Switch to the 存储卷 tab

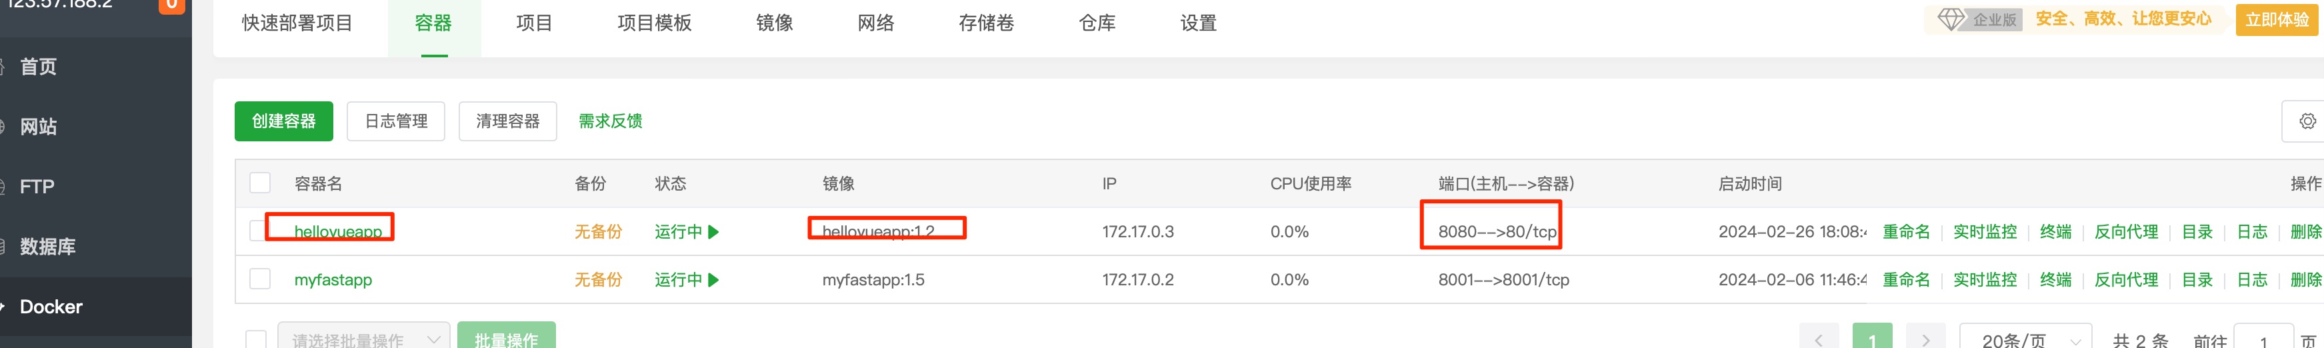tap(986, 23)
